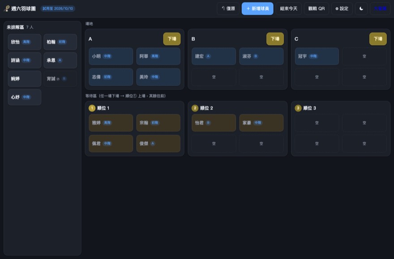
Task: Click the number 2 badge beside 順位 2
Action: (195, 108)
